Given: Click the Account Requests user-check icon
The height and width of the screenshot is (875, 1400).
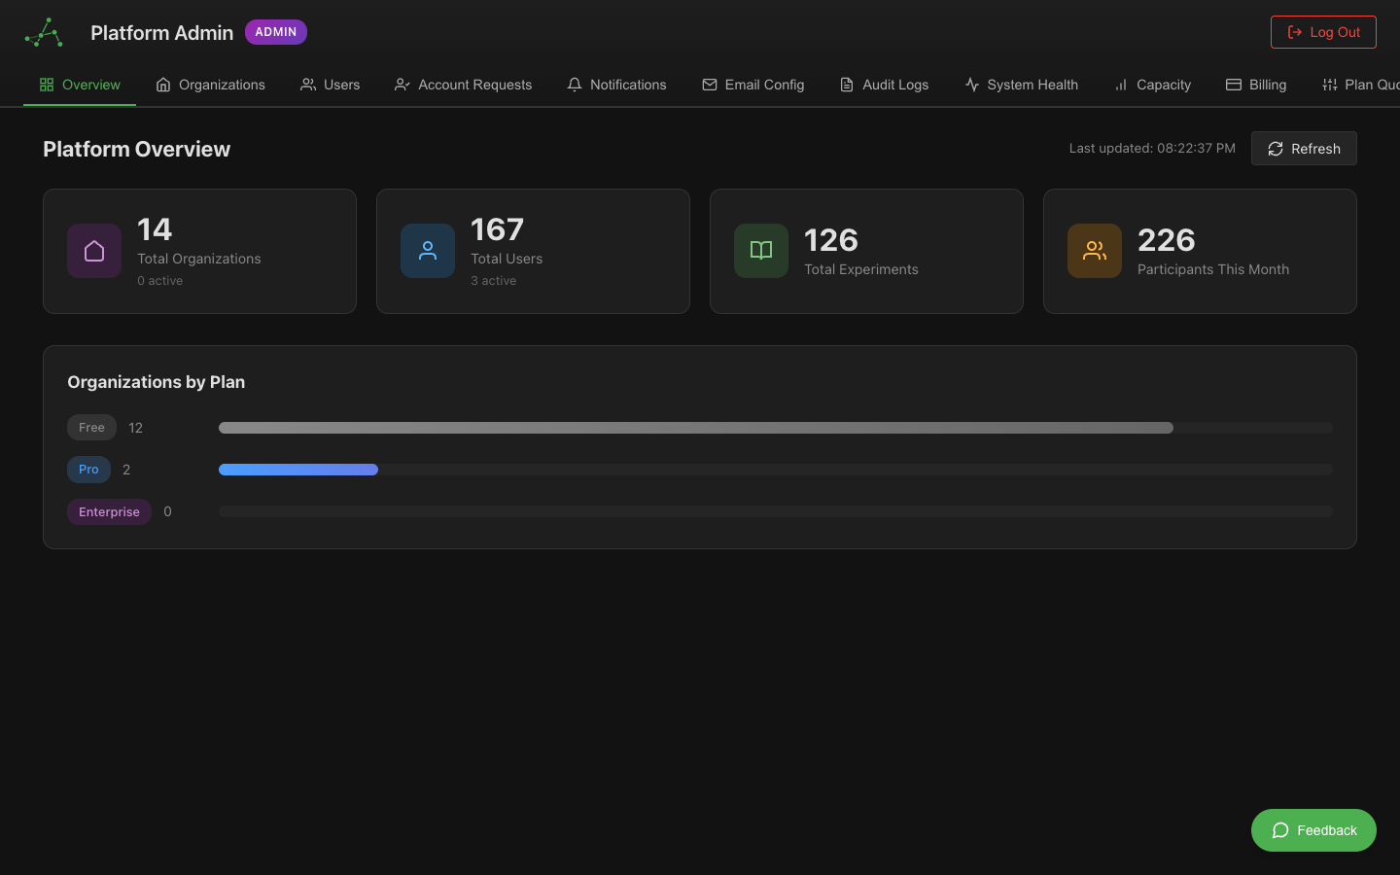Looking at the screenshot, I should [402, 85].
